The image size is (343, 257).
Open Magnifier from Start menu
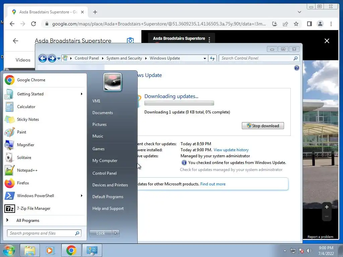45,145
